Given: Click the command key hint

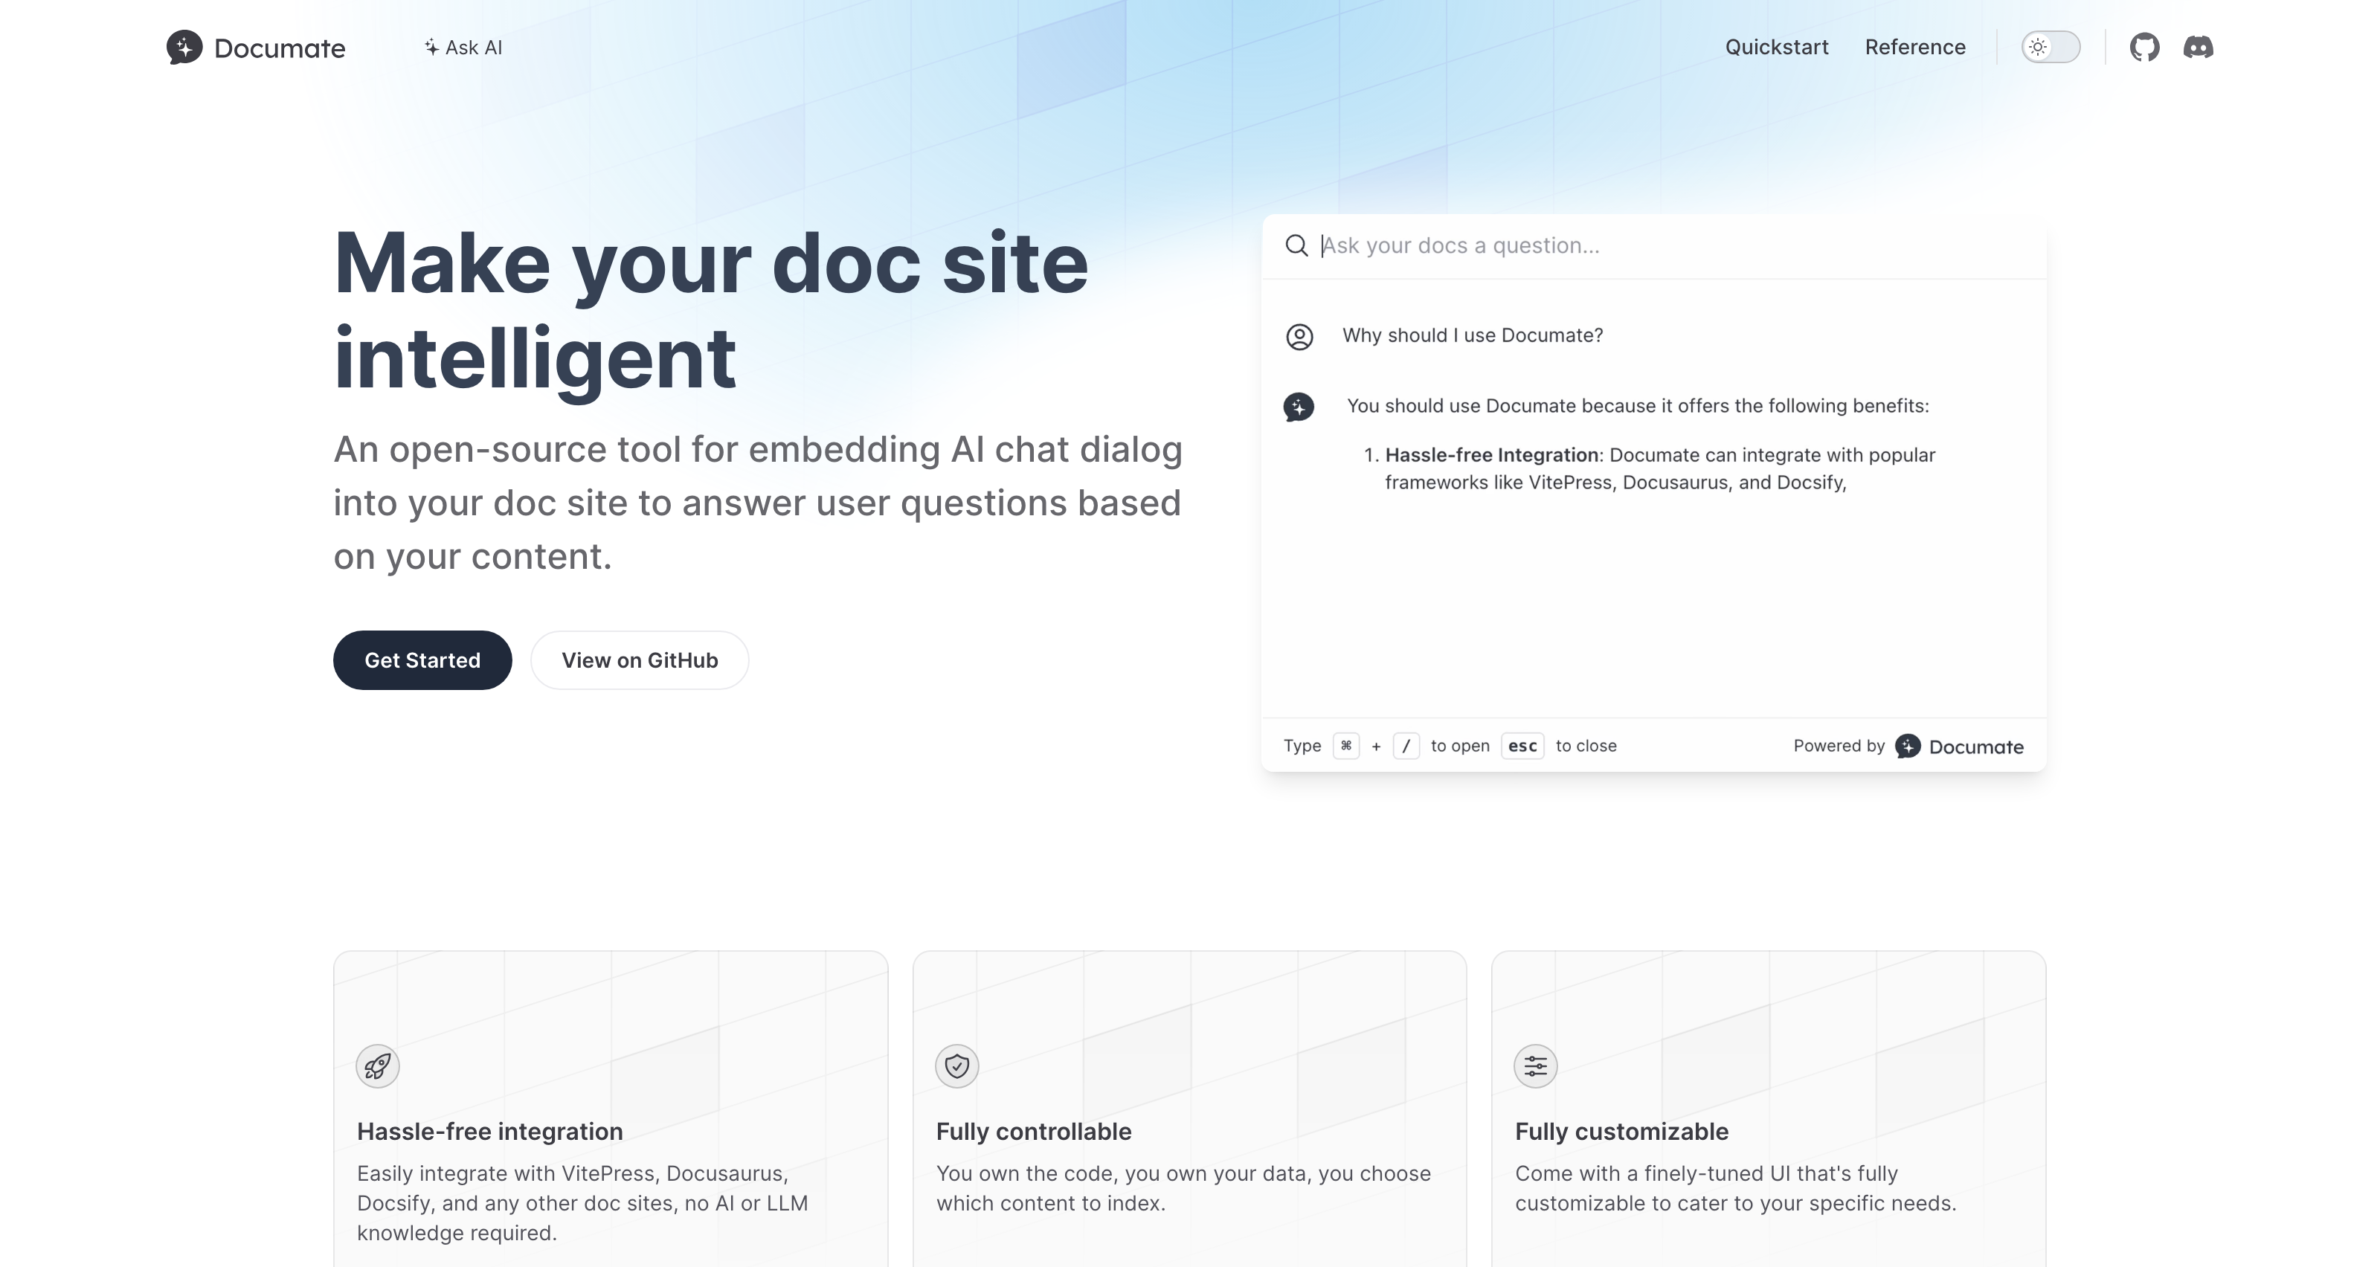Looking at the screenshot, I should (x=1345, y=747).
